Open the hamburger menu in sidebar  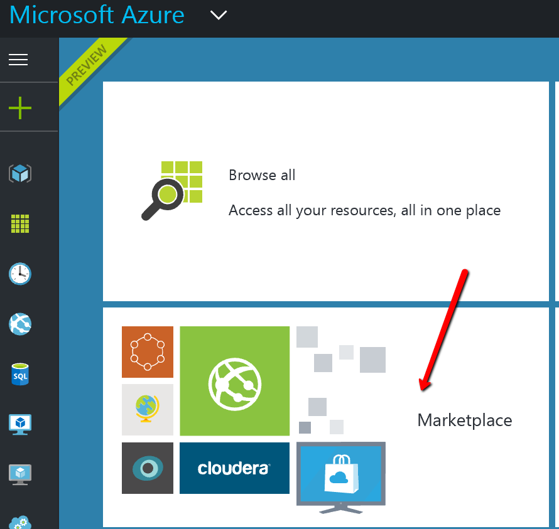tap(18, 60)
